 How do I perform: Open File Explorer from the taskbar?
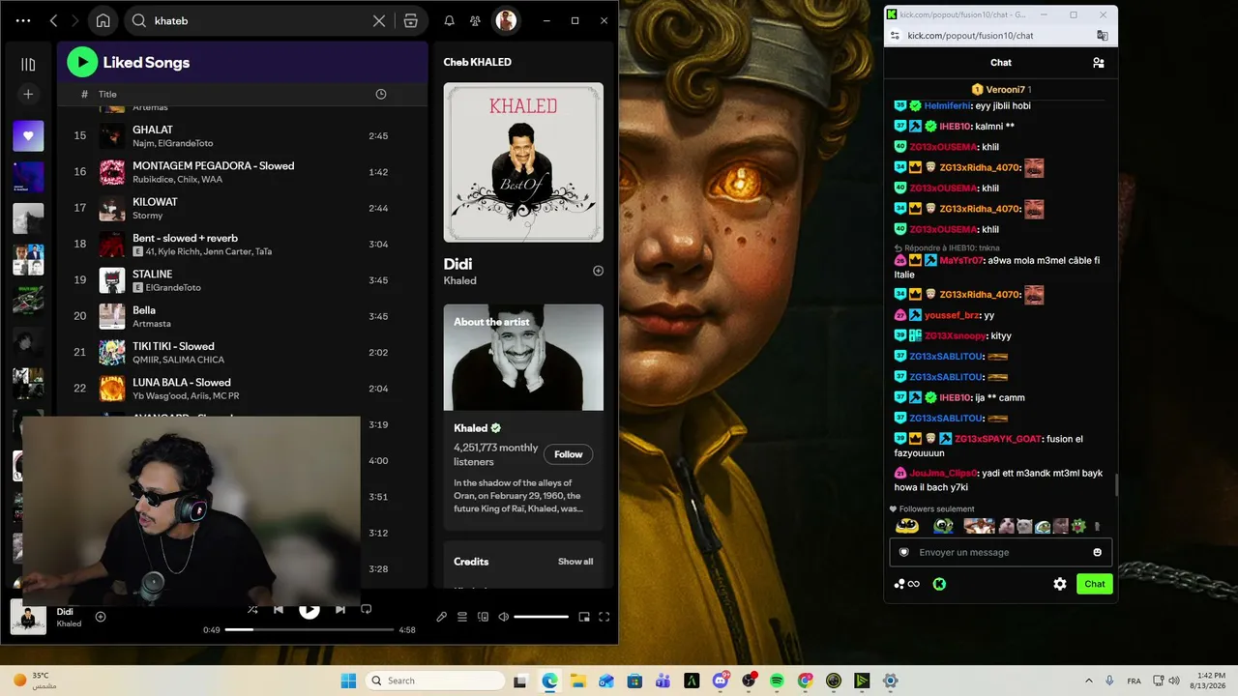(x=578, y=681)
